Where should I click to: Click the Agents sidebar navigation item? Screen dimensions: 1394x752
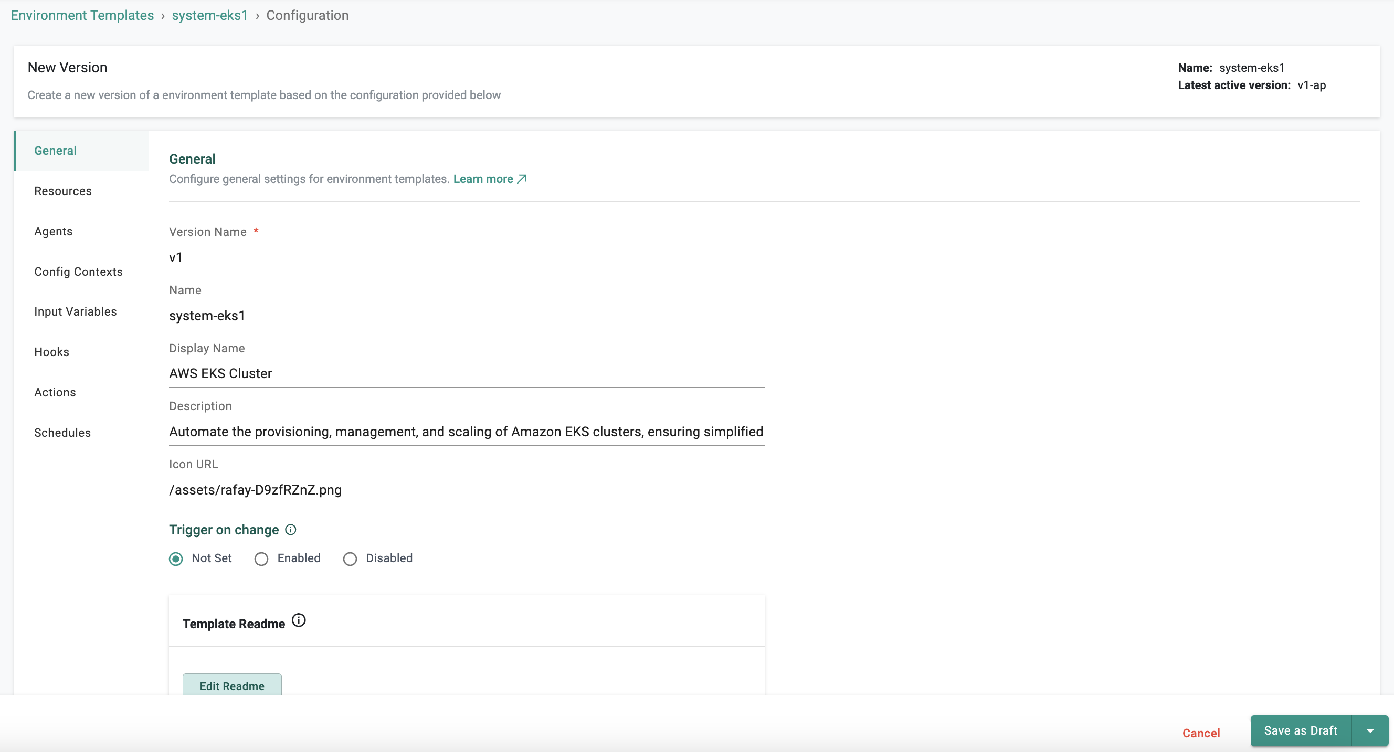coord(53,231)
